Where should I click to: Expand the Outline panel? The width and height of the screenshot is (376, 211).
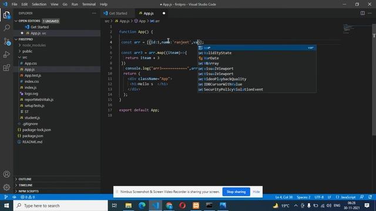[x=25, y=179]
